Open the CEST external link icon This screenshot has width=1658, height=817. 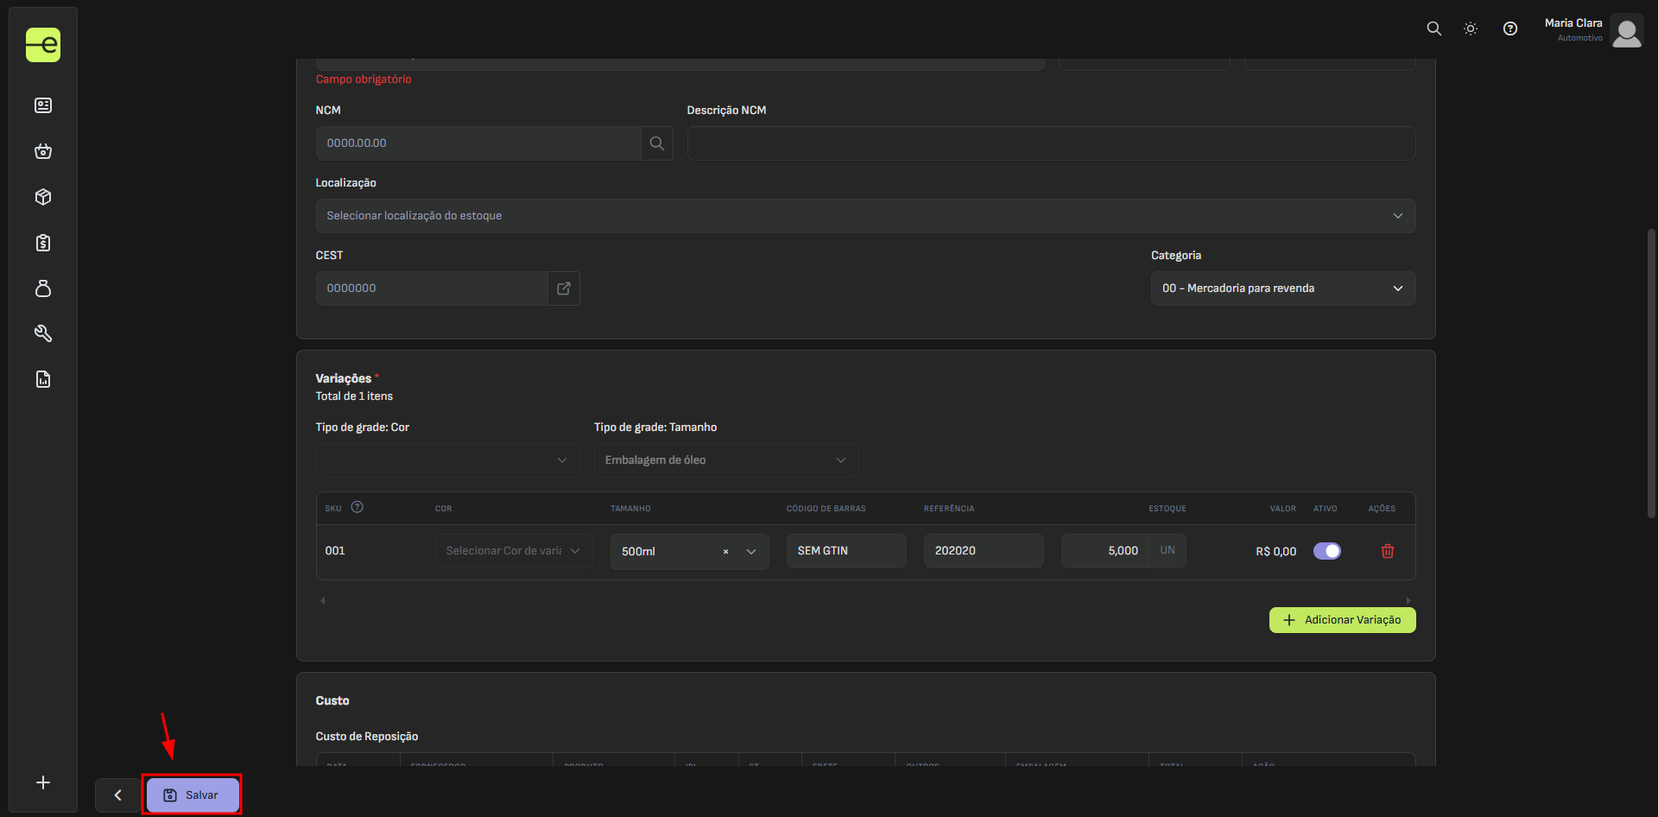(x=564, y=288)
